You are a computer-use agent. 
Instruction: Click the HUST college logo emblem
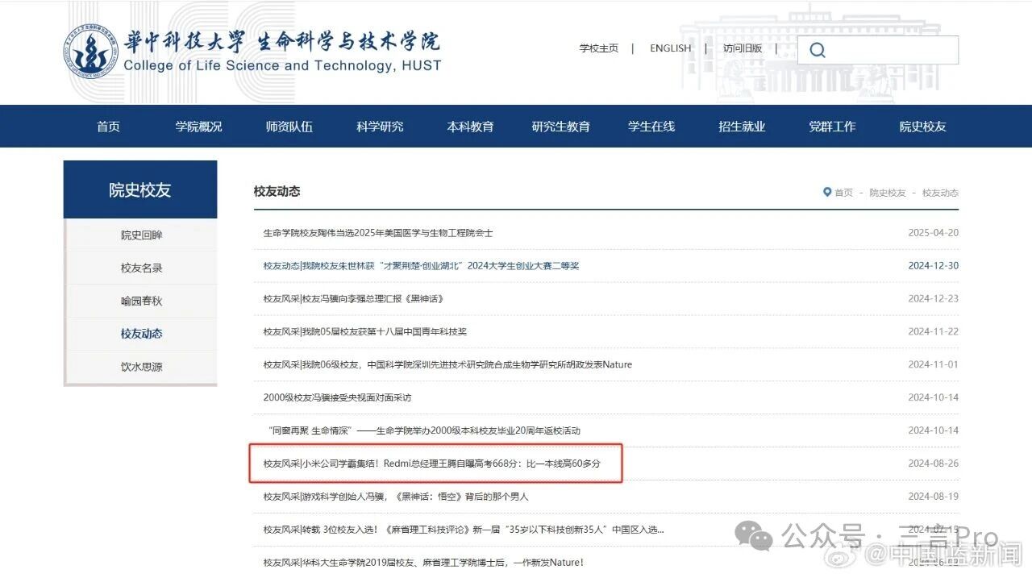pyautogui.click(x=90, y=52)
